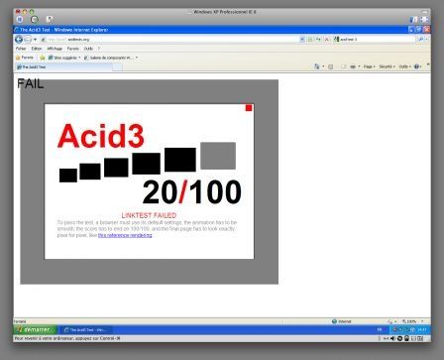The image size is (444, 360).
Task: Click the VM fullscreen icon
Action: [425, 20]
